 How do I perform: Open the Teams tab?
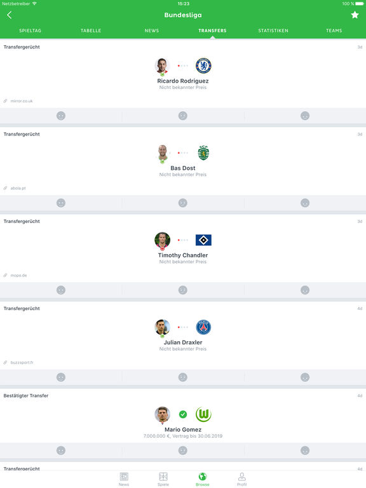(x=334, y=30)
